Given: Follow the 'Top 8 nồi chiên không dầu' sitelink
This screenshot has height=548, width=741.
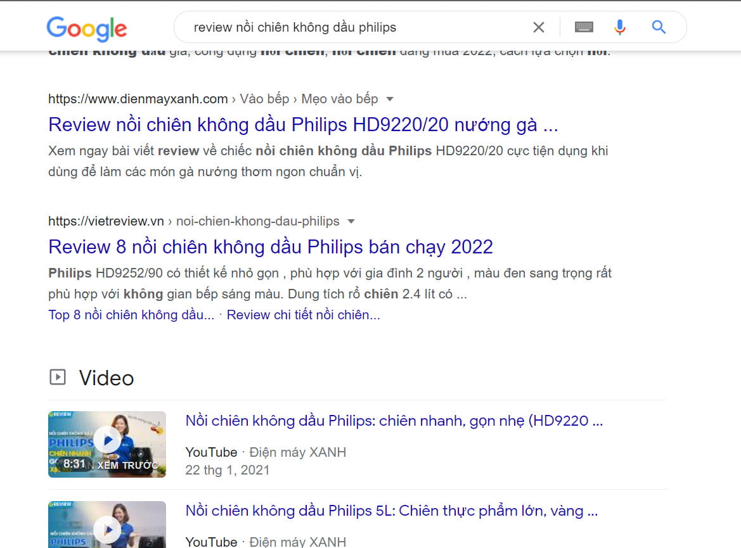Looking at the screenshot, I should click(131, 315).
